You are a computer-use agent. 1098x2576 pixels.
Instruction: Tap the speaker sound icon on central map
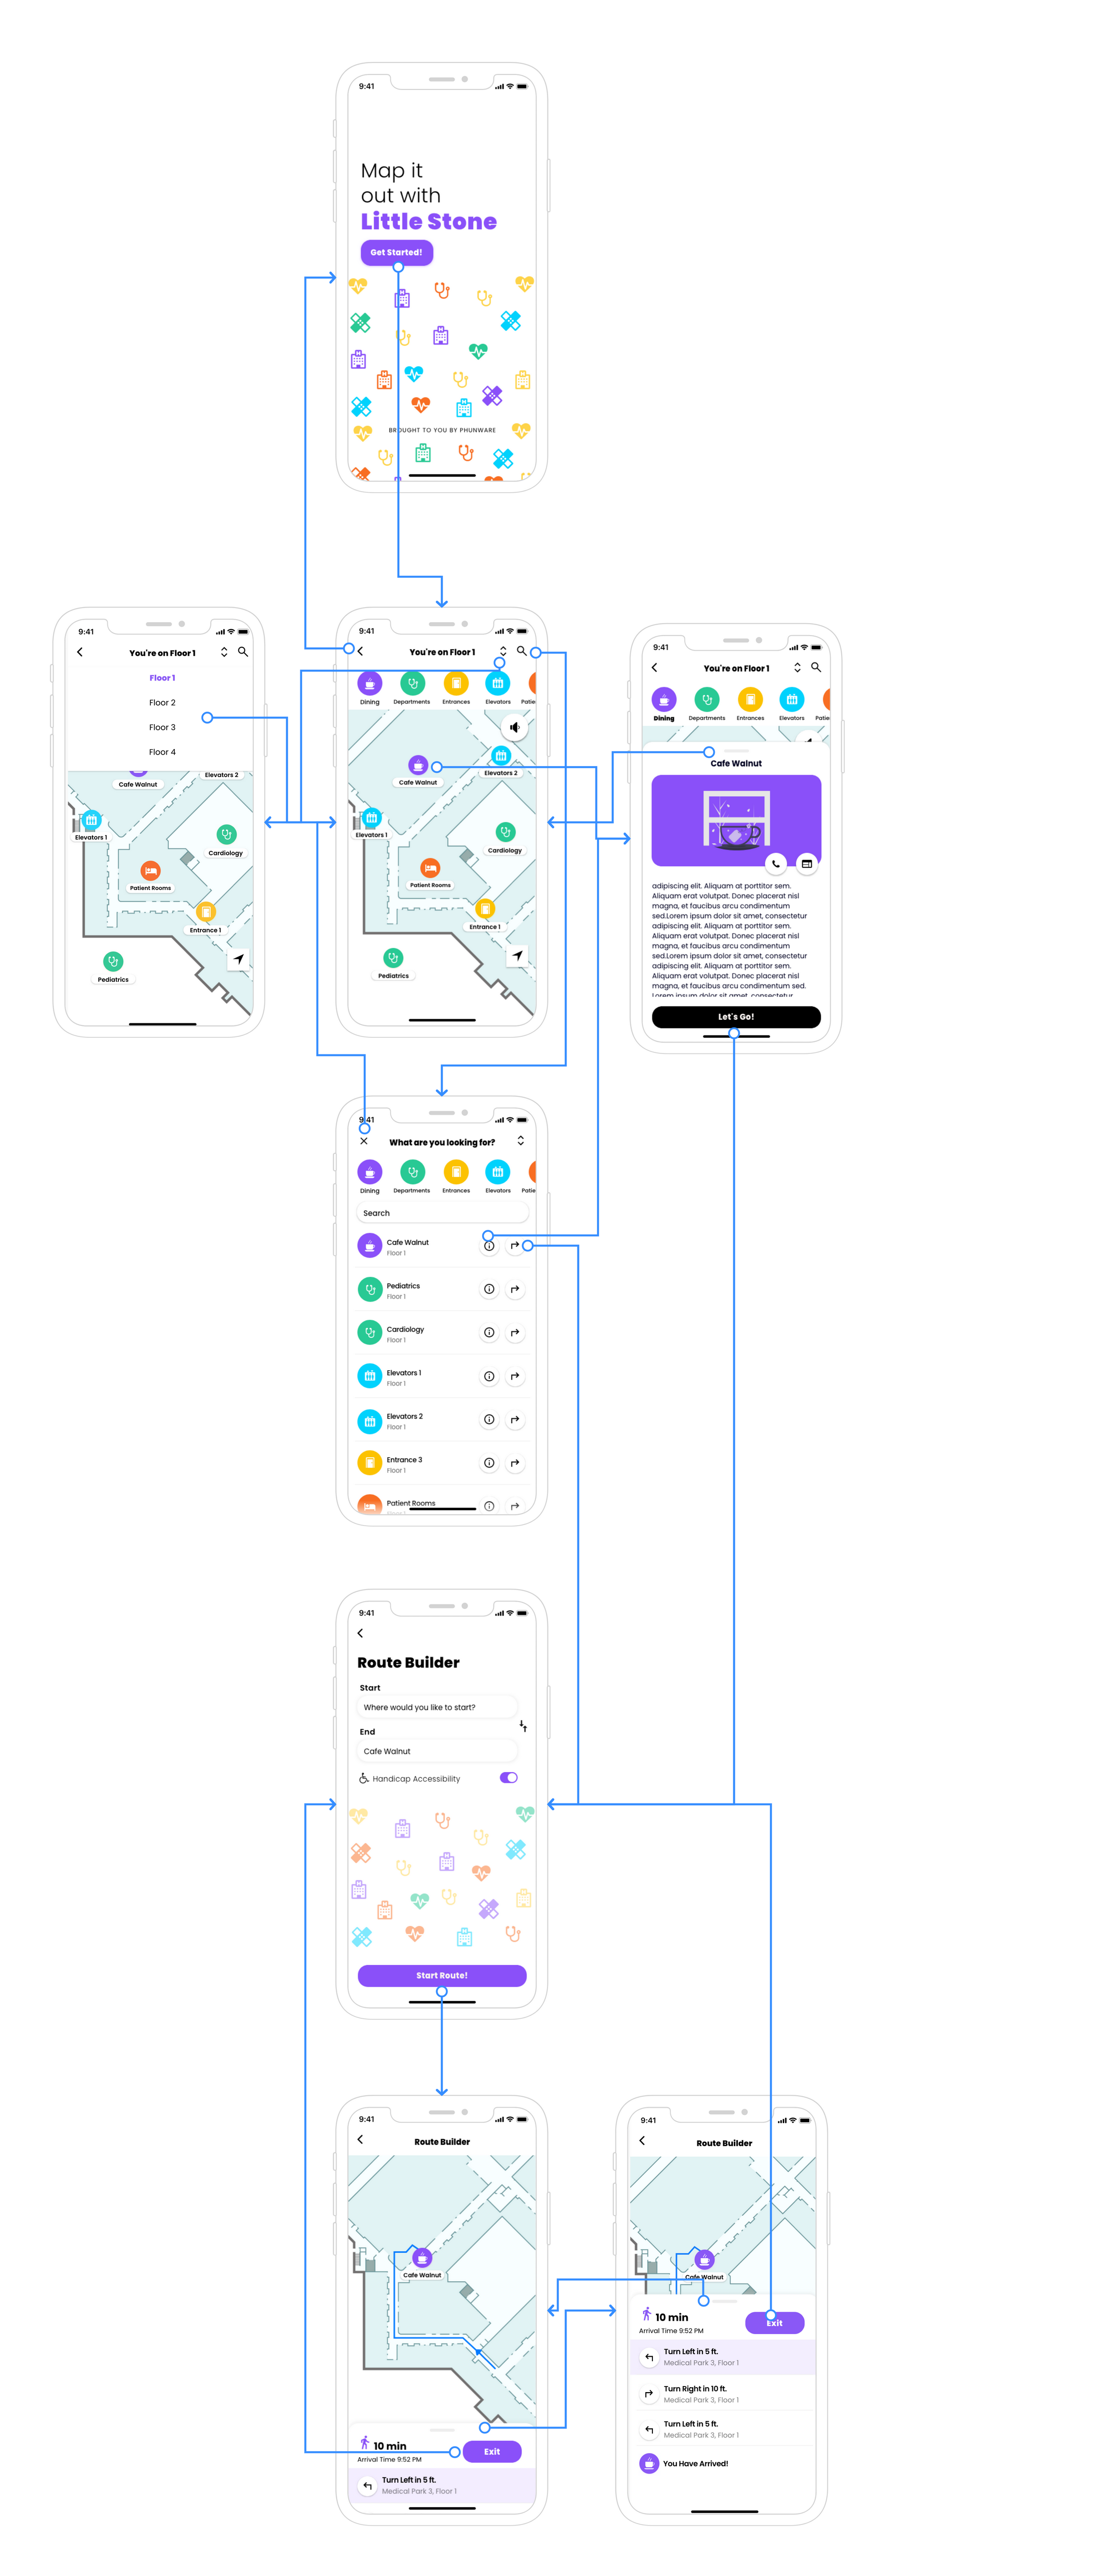(514, 727)
